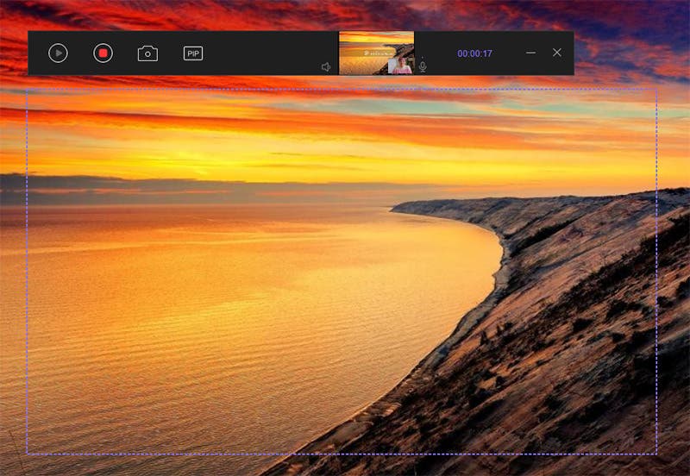Close the recorder toolbar
The height and width of the screenshot is (476, 690).
pyautogui.click(x=556, y=53)
